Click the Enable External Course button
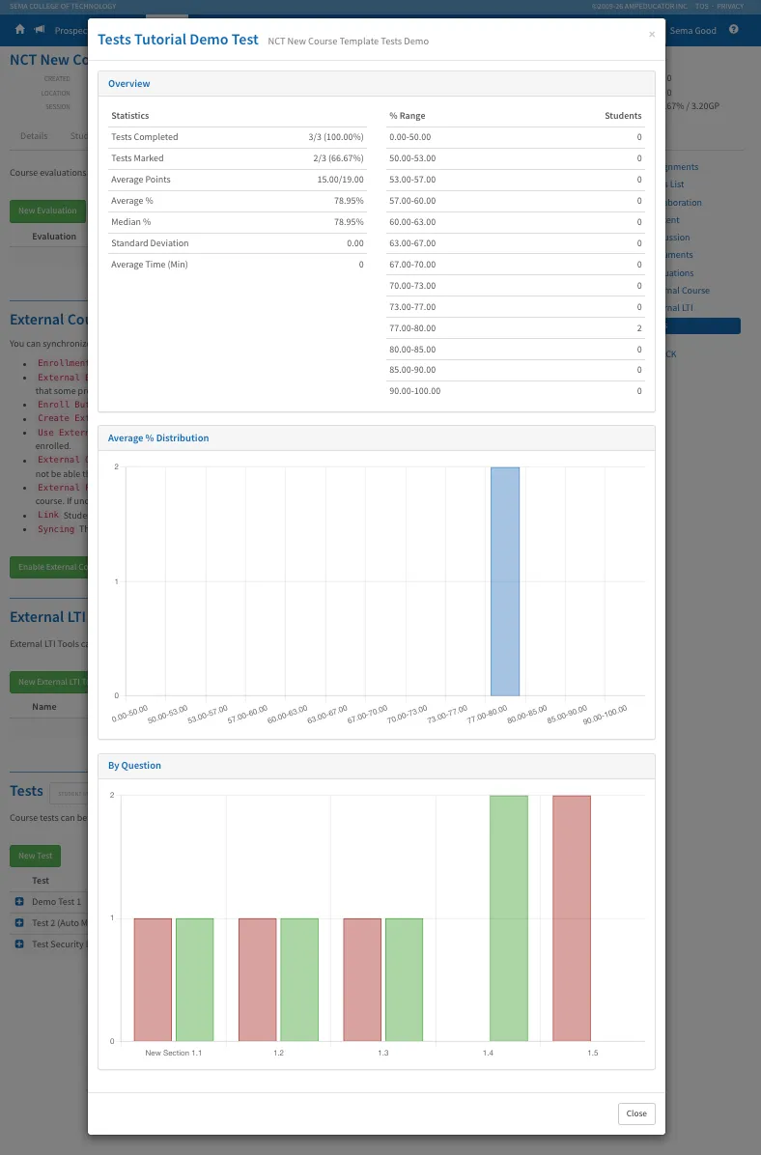761x1155 pixels. [x=48, y=567]
